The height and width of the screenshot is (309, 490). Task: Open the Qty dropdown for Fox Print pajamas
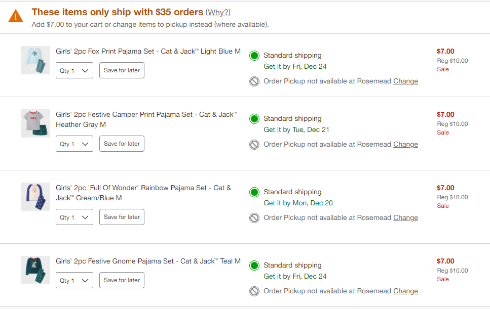[74, 71]
